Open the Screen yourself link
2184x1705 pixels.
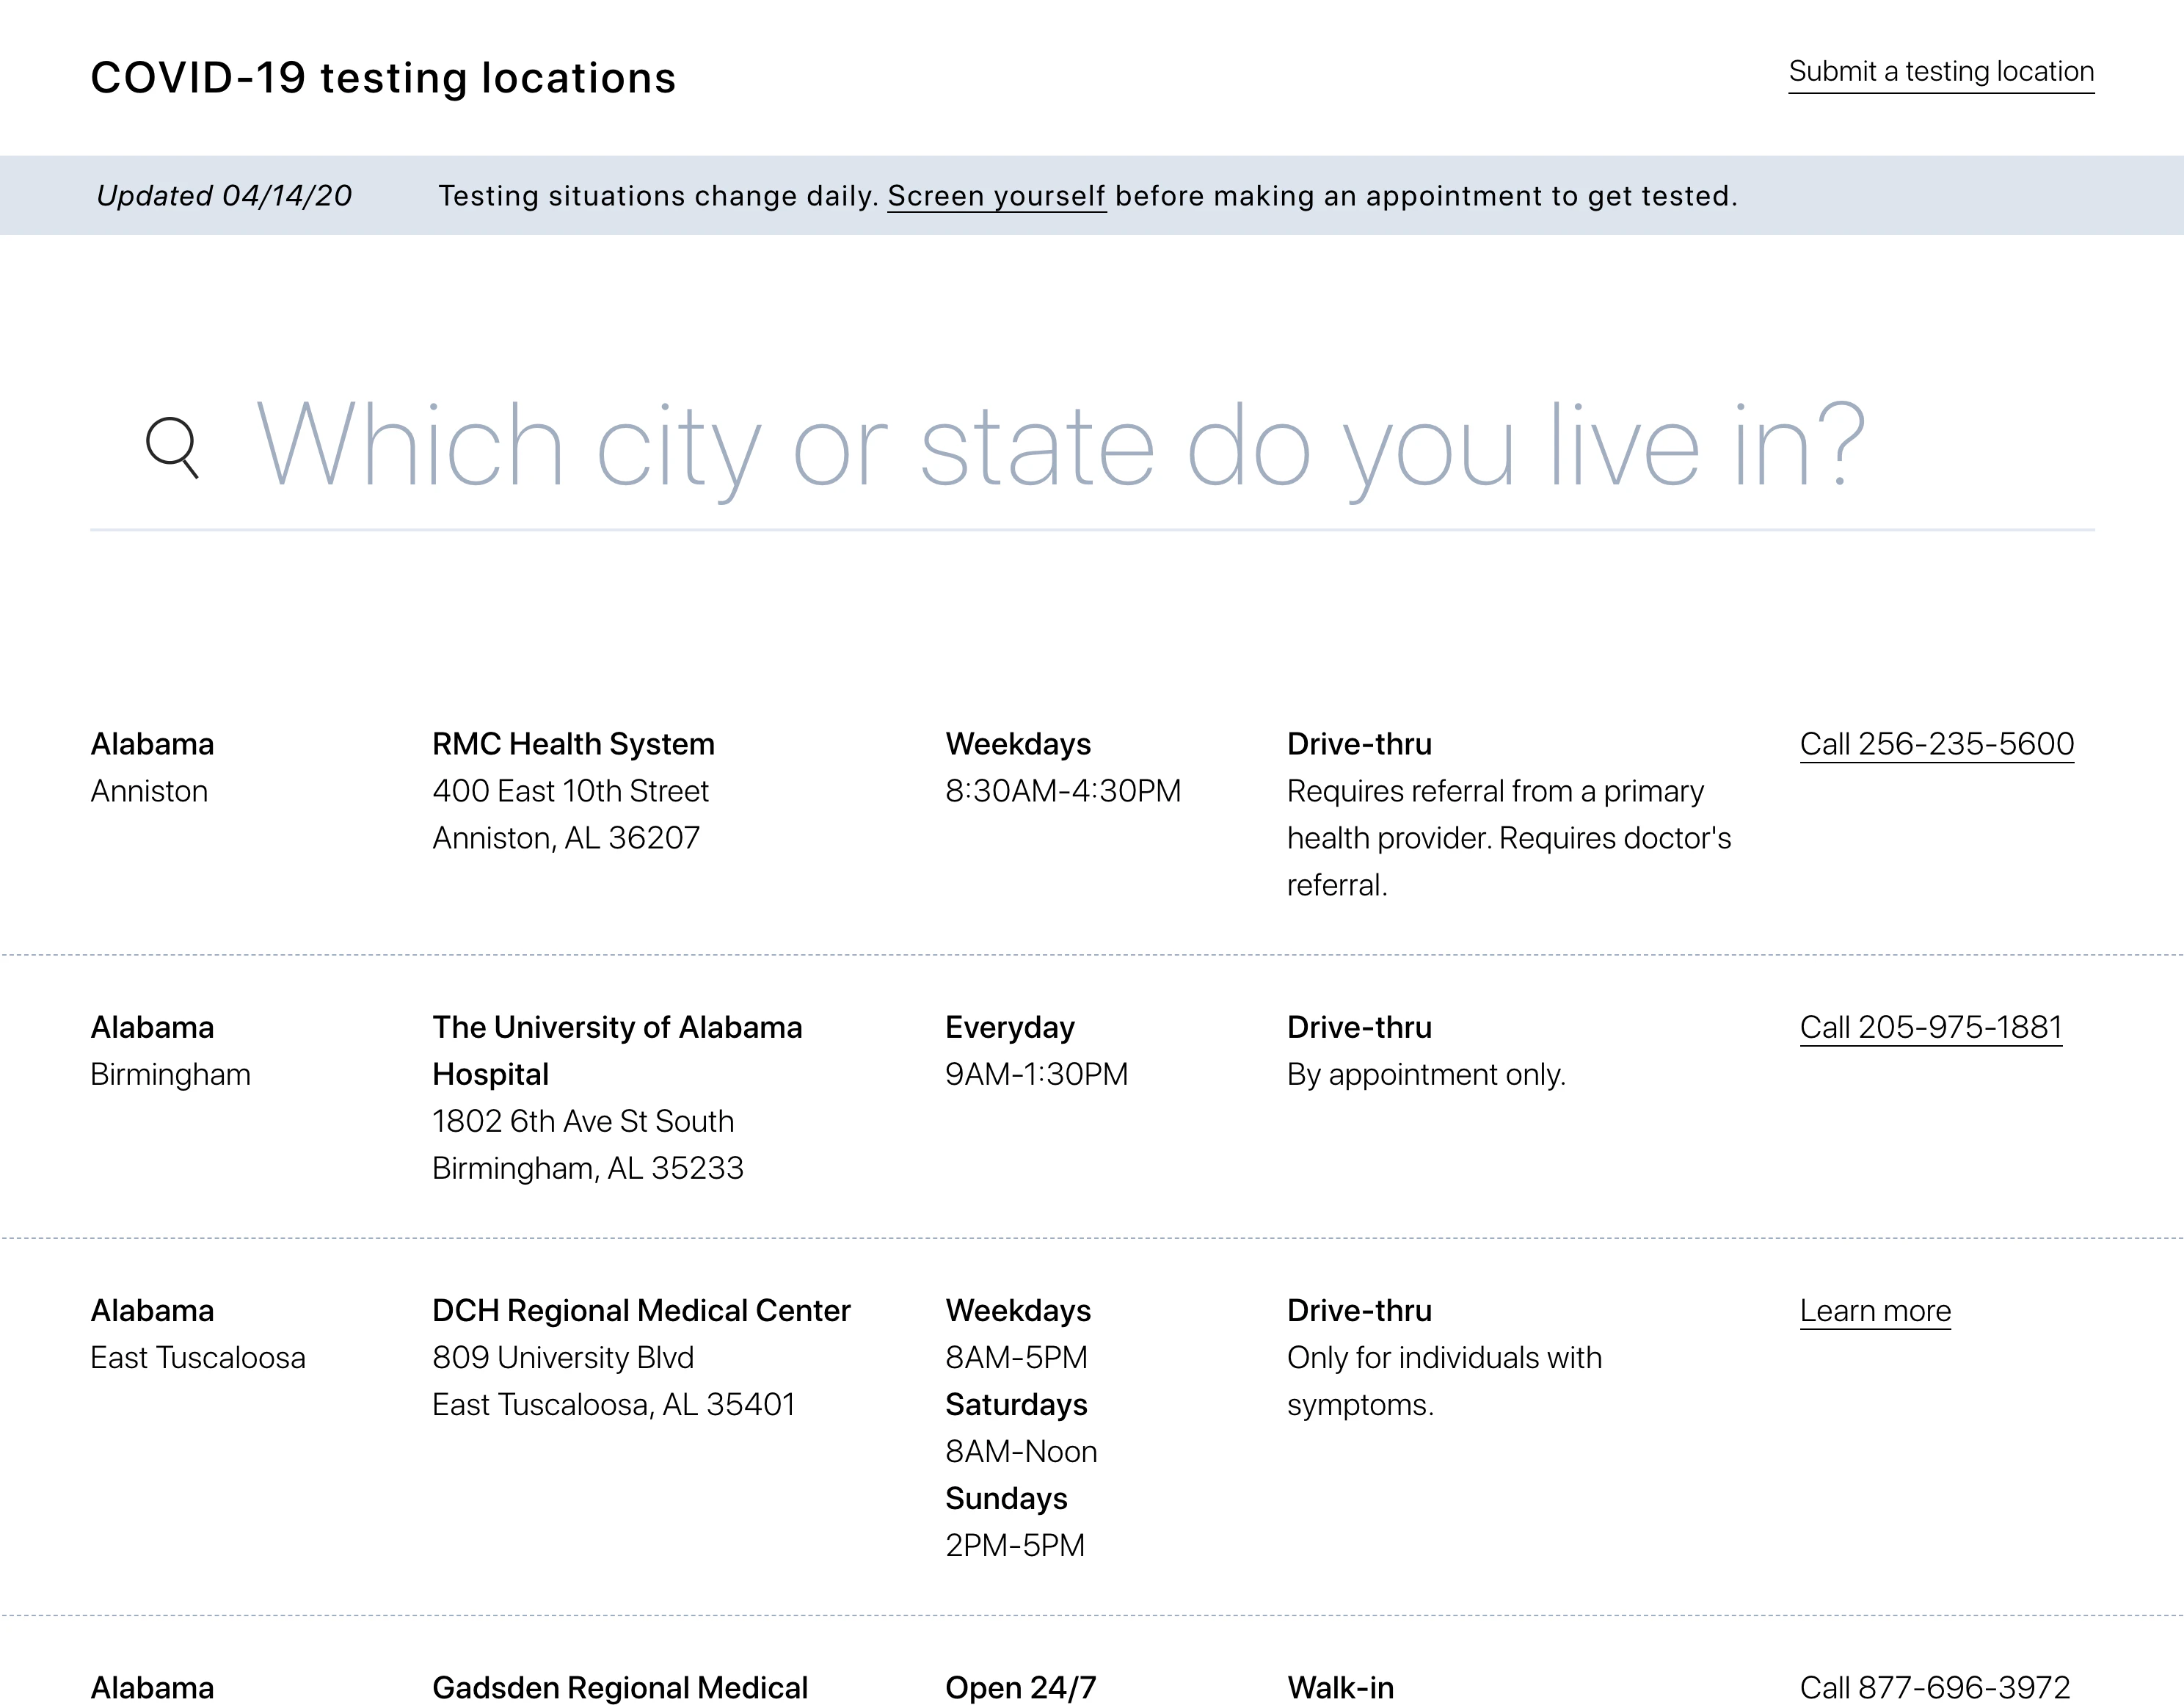tap(996, 196)
